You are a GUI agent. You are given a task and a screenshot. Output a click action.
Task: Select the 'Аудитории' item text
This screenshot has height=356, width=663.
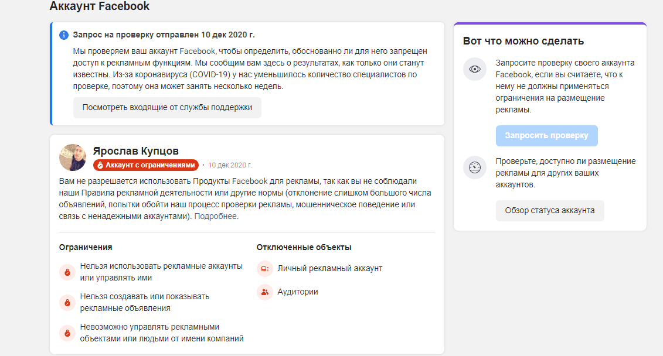pos(298,292)
